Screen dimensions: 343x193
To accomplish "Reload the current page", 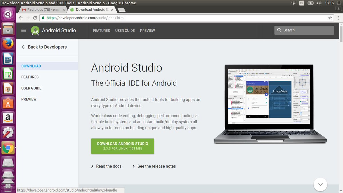I will coord(35,17).
